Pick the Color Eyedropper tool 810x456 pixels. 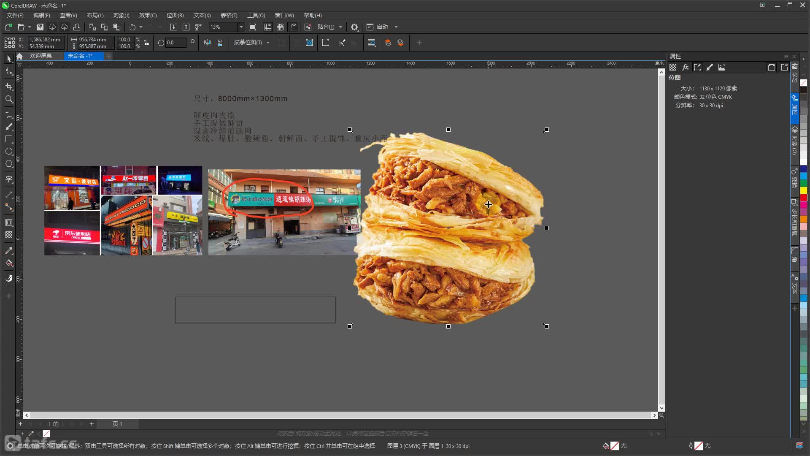coord(9,250)
